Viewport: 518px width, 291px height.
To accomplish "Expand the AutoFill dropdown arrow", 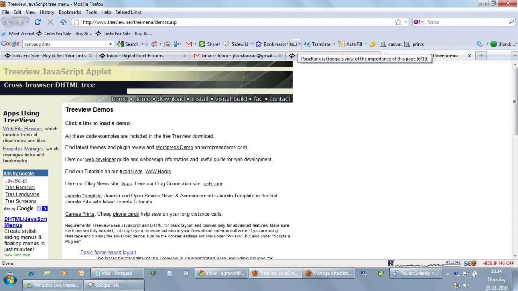I will (366, 44).
